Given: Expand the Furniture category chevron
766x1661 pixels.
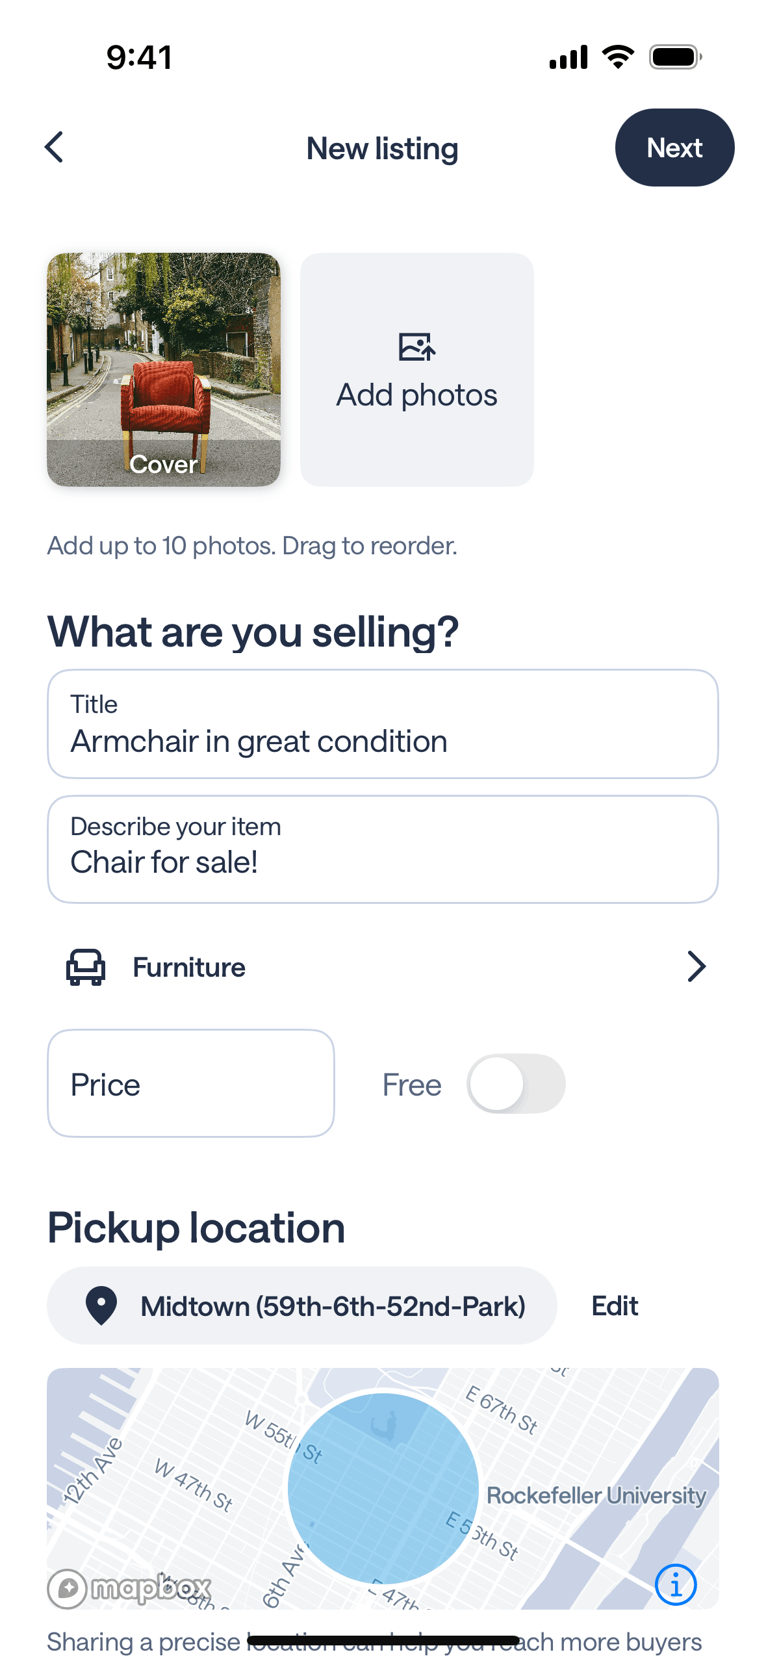Looking at the screenshot, I should (x=696, y=967).
